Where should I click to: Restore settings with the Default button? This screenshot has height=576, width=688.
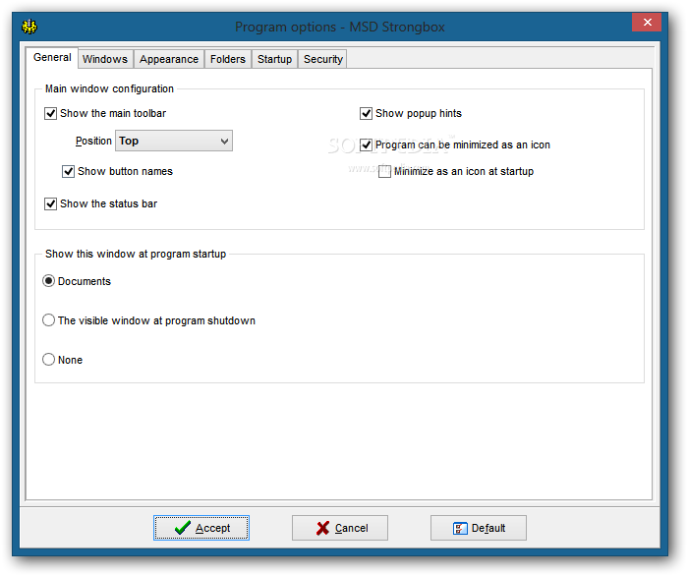(479, 528)
